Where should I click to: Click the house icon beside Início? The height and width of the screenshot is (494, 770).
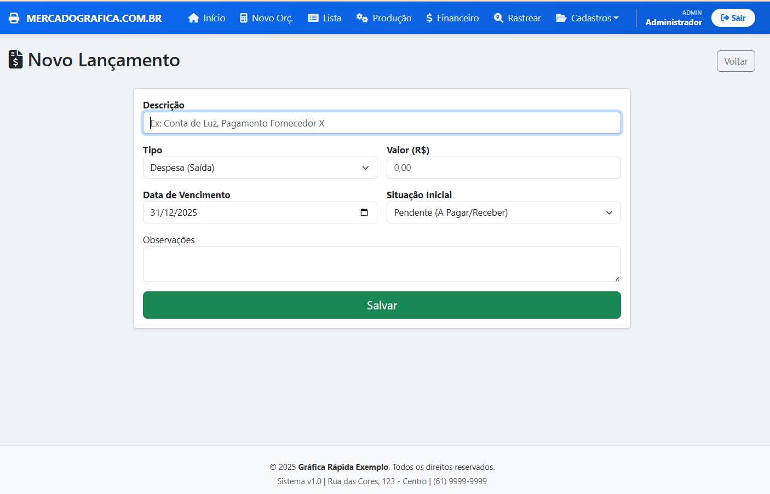pyautogui.click(x=193, y=18)
